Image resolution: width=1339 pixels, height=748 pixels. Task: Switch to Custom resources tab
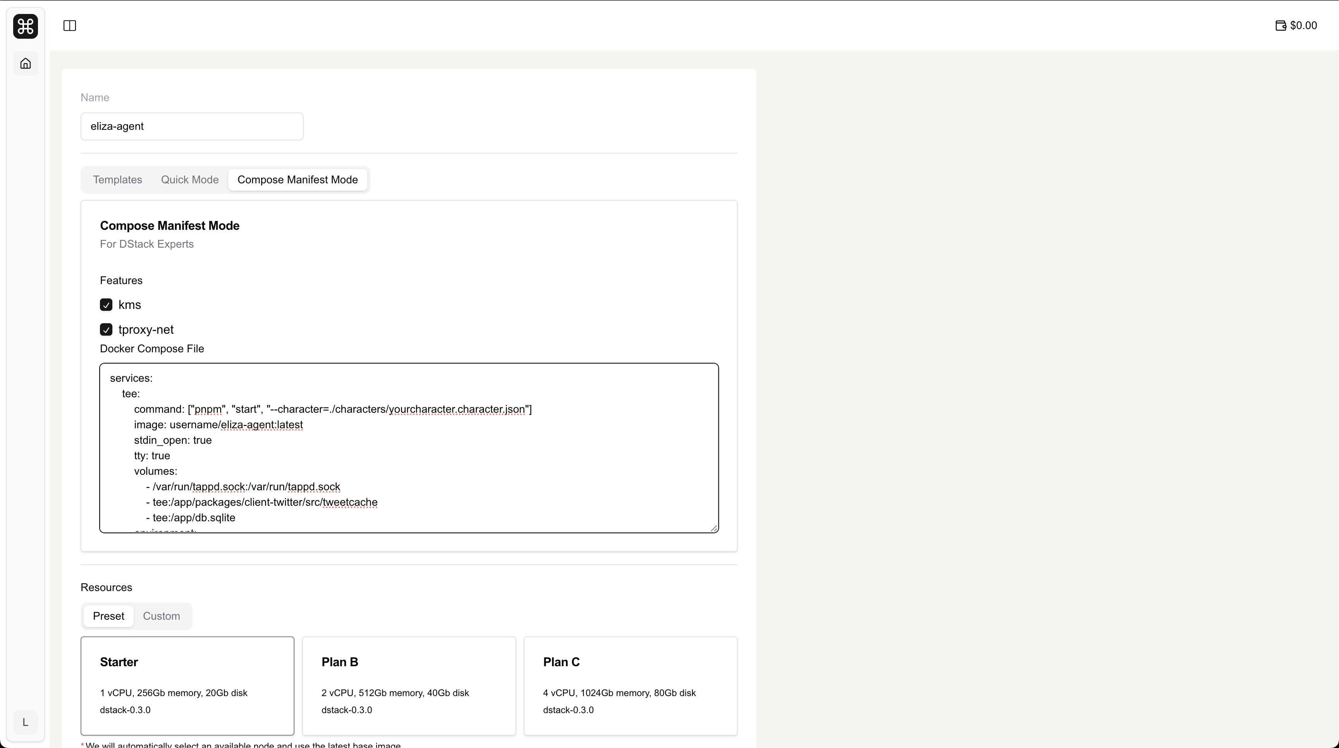[x=161, y=616]
